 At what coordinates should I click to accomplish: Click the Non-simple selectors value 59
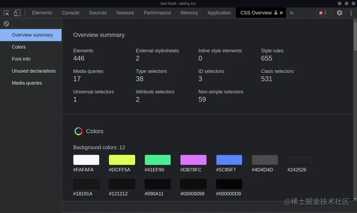[x=202, y=99]
